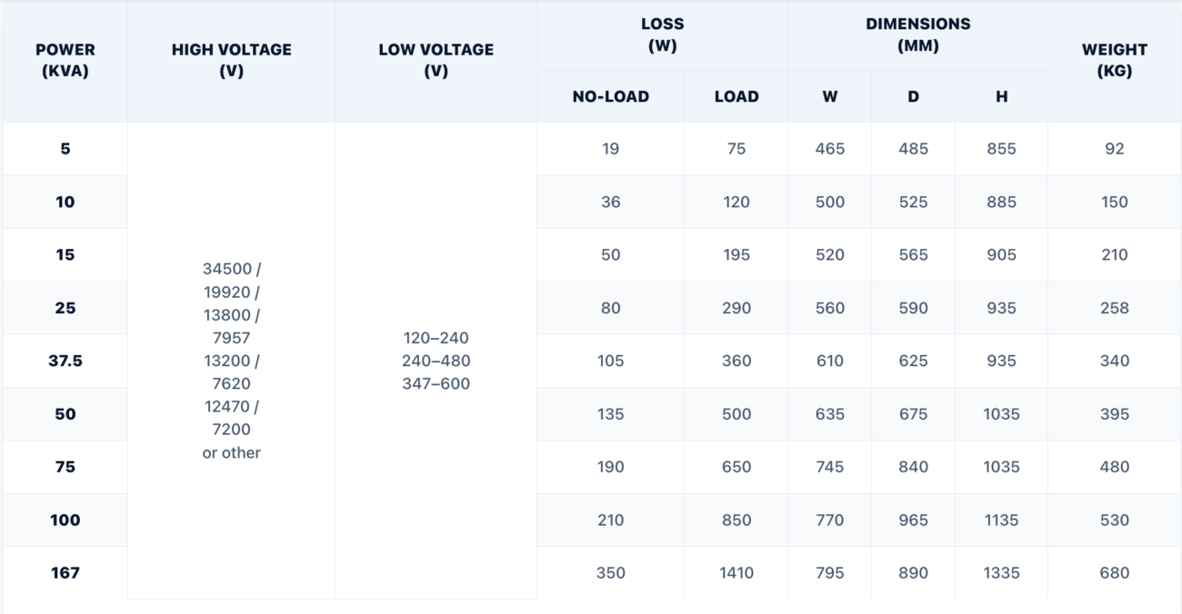Image resolution: width=1182 pixels, height=614 pixels.
Task: Select the no-load loss value 105
Action: pos(611,361)
